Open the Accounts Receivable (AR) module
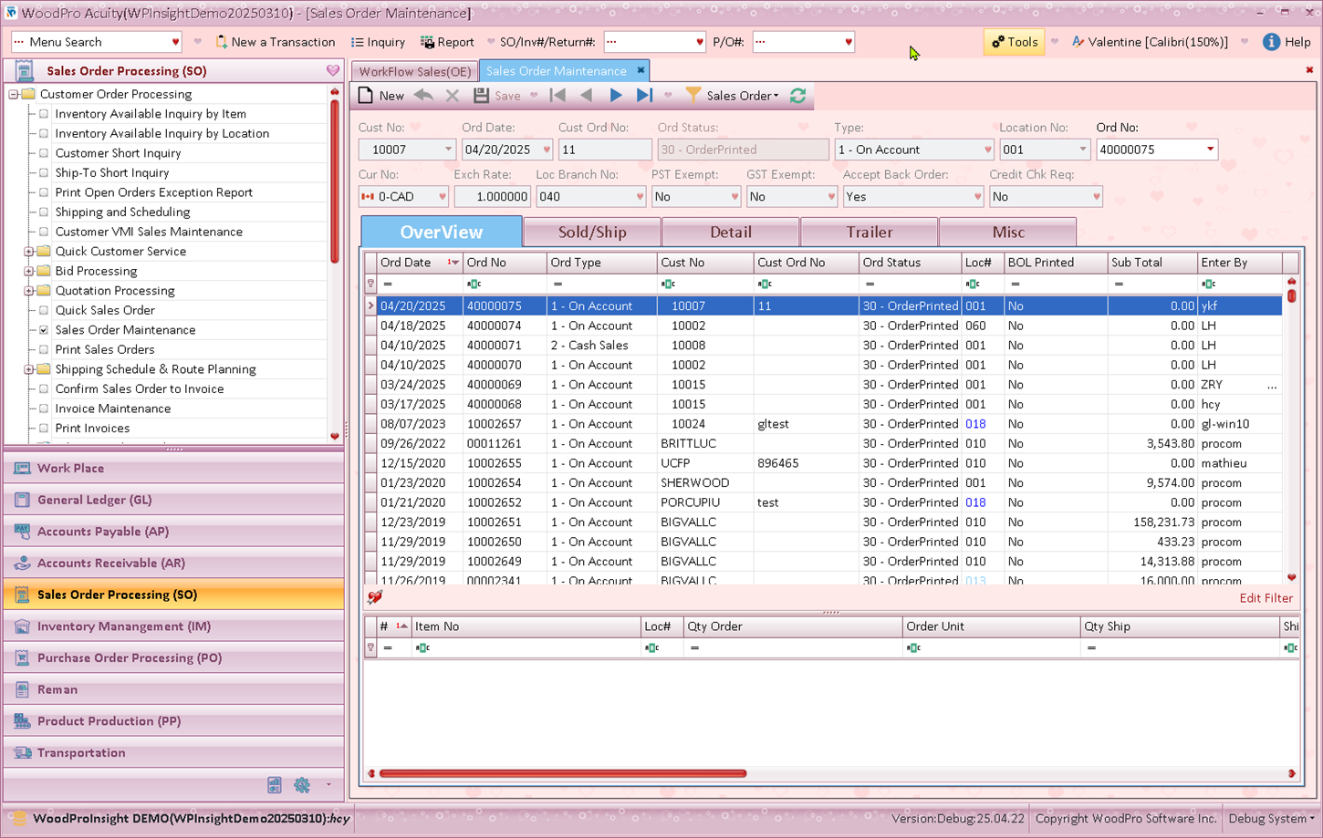The height and width of the screenshot is (838, 1323). (110, 564)
